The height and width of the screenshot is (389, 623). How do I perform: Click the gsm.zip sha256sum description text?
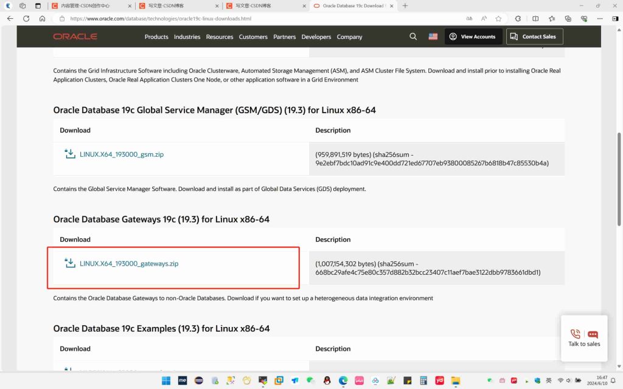(x=432, y=159)
